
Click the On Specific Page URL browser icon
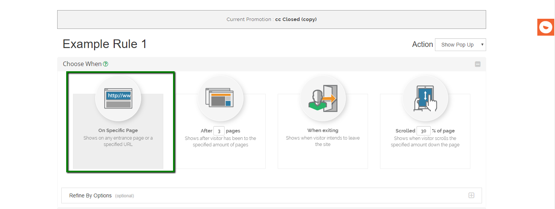point(118,99)
